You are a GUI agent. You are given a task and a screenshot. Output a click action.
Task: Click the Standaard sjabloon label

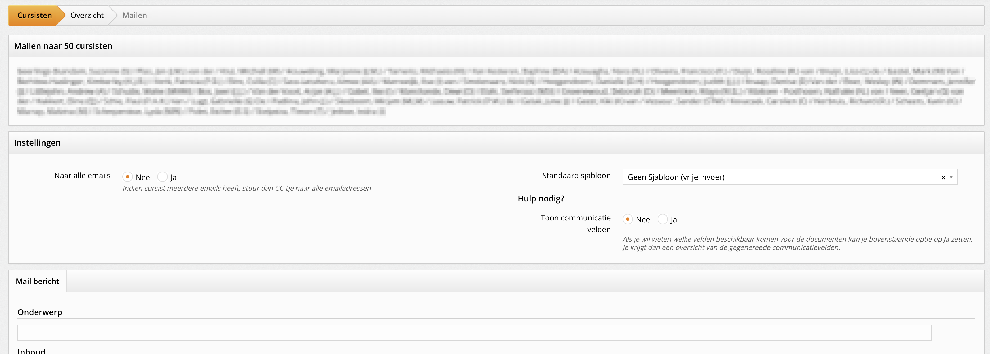point(576,176)
